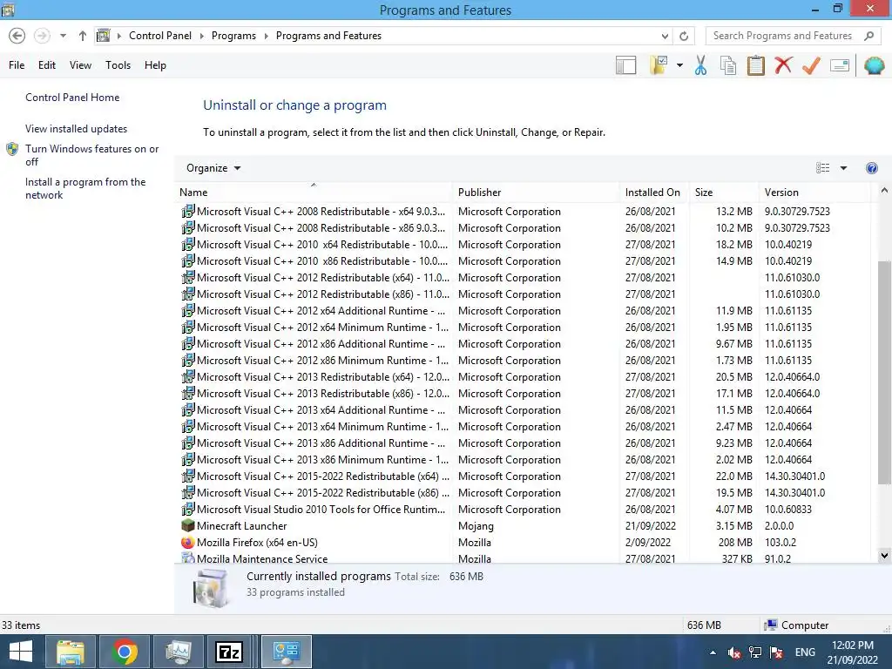Open the folder options dropdown arrow in toolbar
This screenshot has width=892, height=669.
coord(679,65)
